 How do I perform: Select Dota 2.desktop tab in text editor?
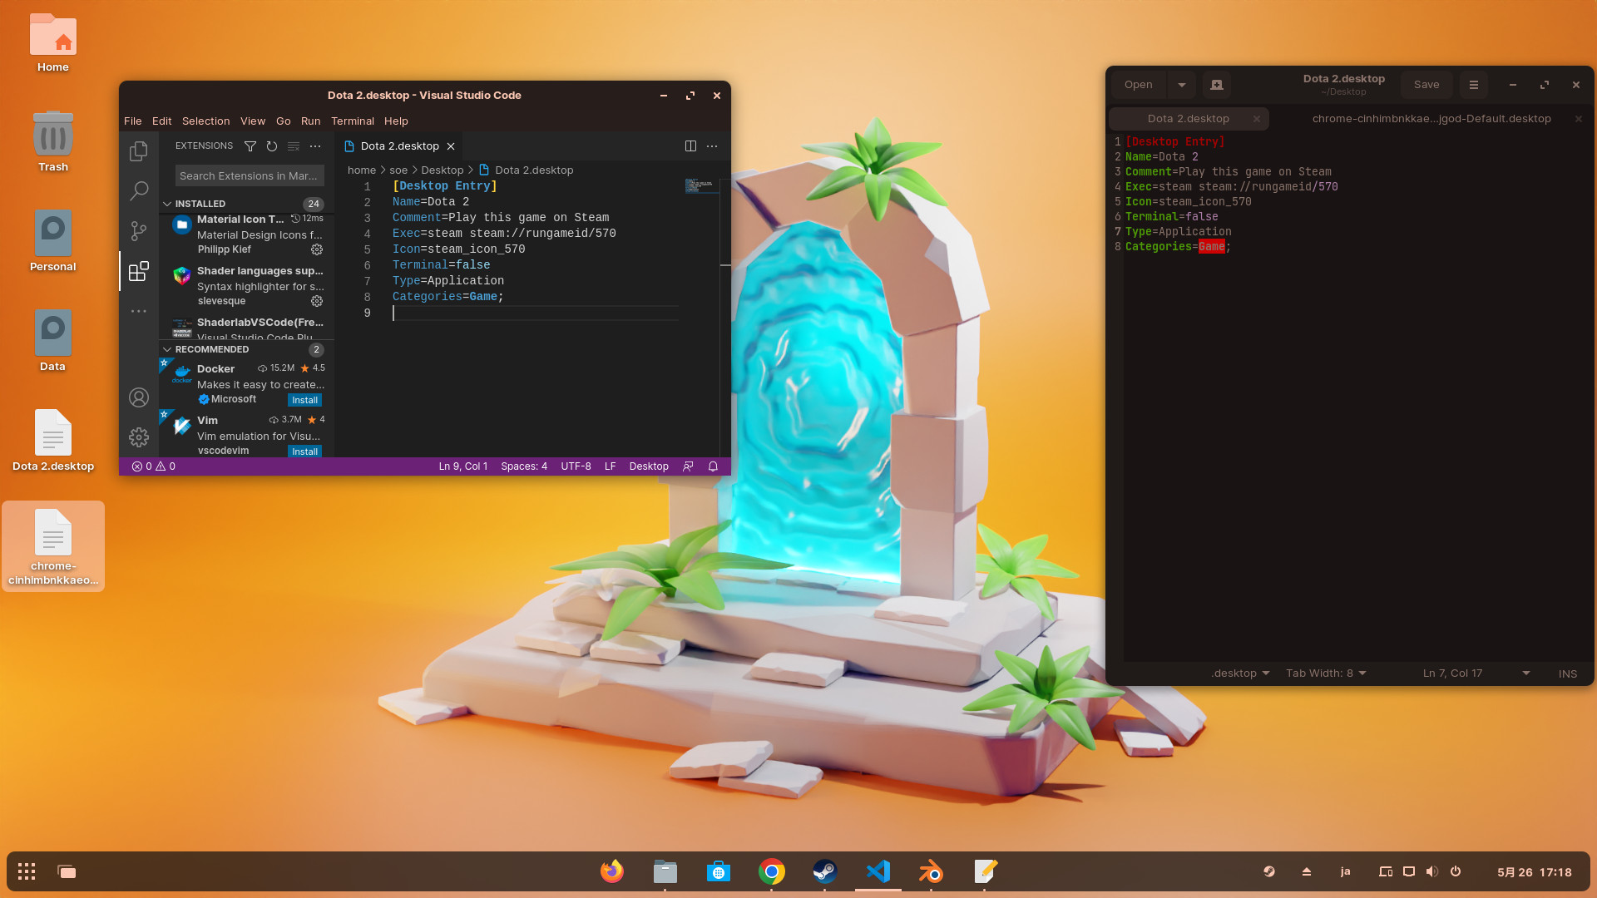coord(1189,119)
